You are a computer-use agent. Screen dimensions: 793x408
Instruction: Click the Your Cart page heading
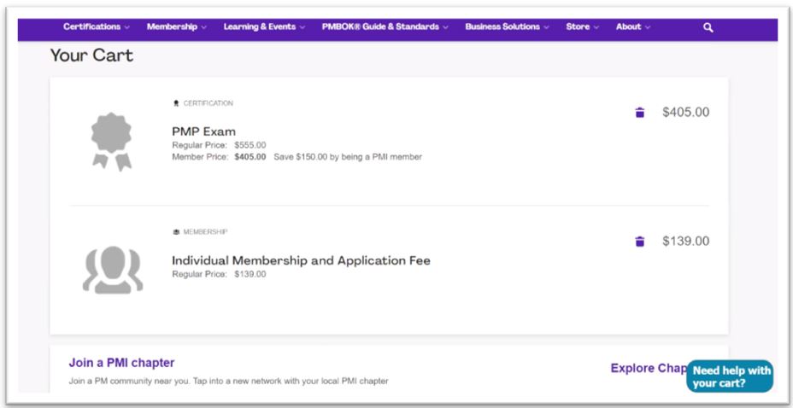click(x=91, y=55)
